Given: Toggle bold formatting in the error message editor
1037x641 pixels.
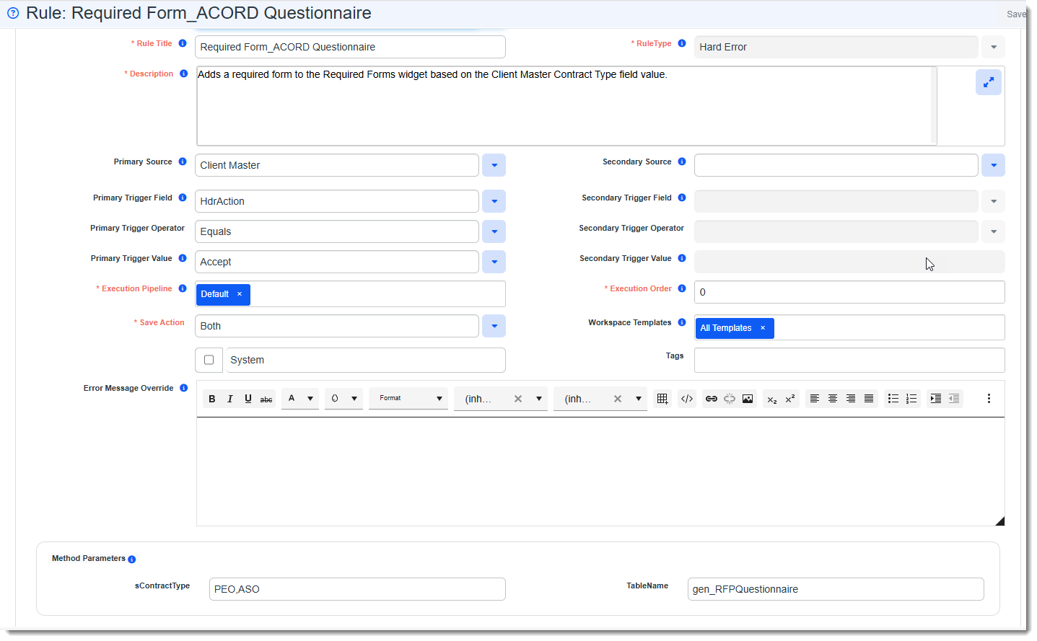Looking at the screenshot, I should [x=211, y=398].
